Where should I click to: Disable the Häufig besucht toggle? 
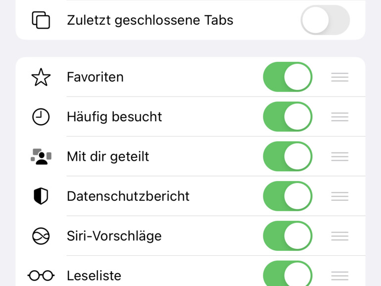click(287, 117)
